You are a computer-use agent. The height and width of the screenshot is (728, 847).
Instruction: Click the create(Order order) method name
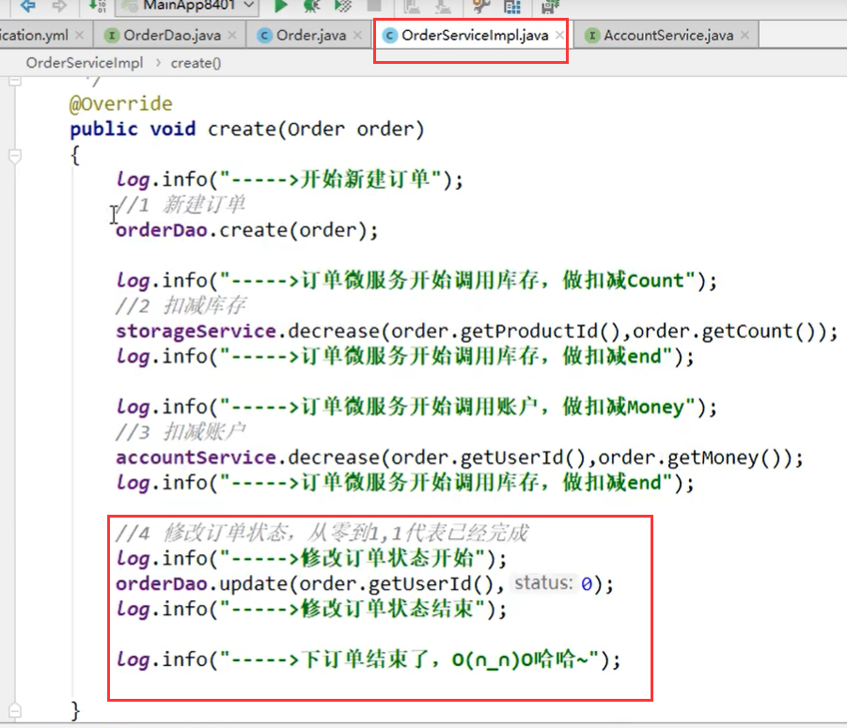(316, 129)
